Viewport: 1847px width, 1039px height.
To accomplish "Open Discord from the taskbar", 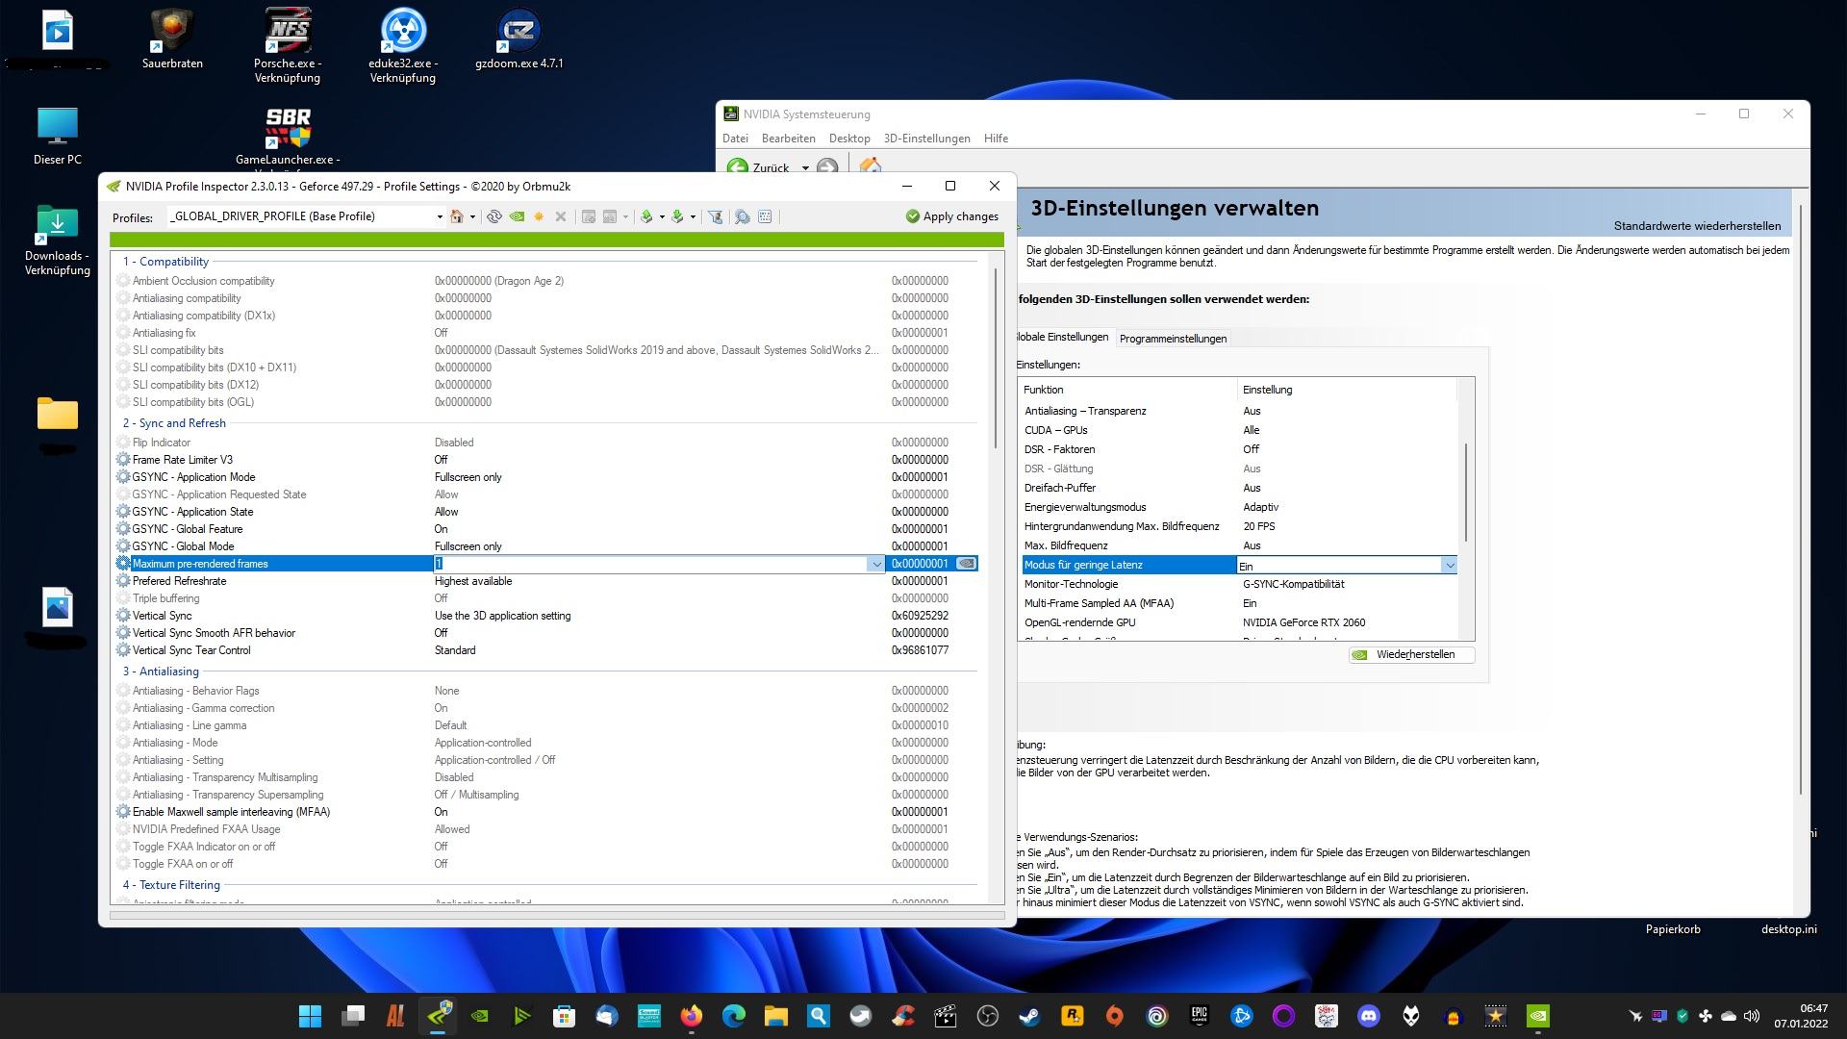I will tap(1368, 1016).
